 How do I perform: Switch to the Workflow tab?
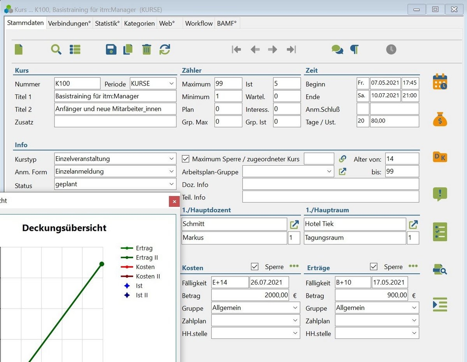tap(199, 23)
